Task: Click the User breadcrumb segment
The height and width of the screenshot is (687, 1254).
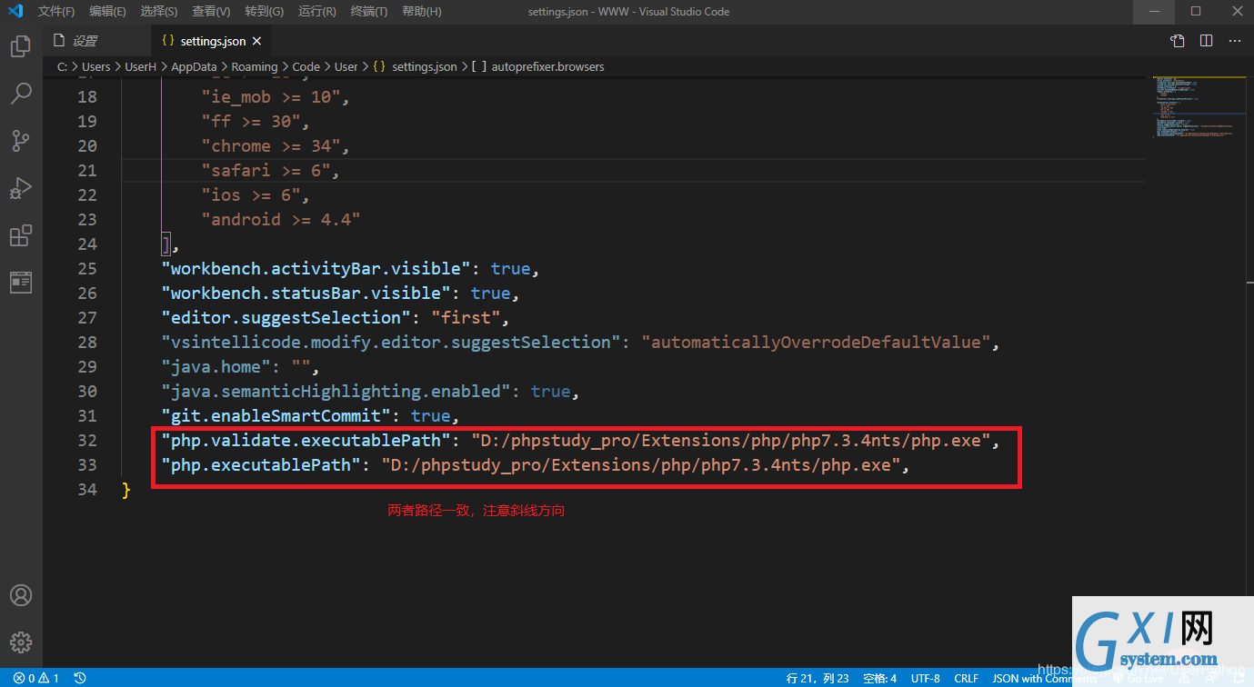Action: point(346,66)
